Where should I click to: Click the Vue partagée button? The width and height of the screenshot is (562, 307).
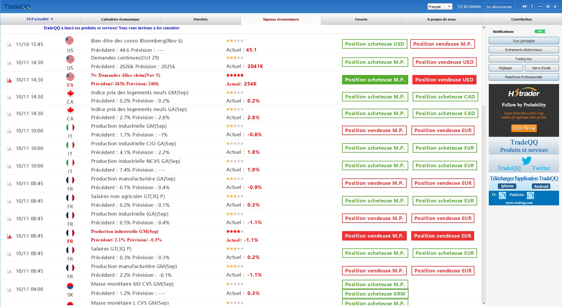pos(523,41)
